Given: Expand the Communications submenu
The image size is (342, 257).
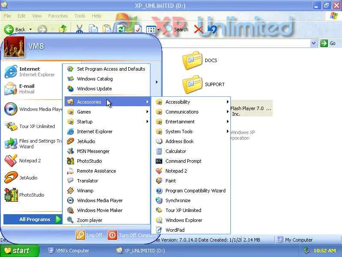Looking at the screenshot, I should 191,112.
